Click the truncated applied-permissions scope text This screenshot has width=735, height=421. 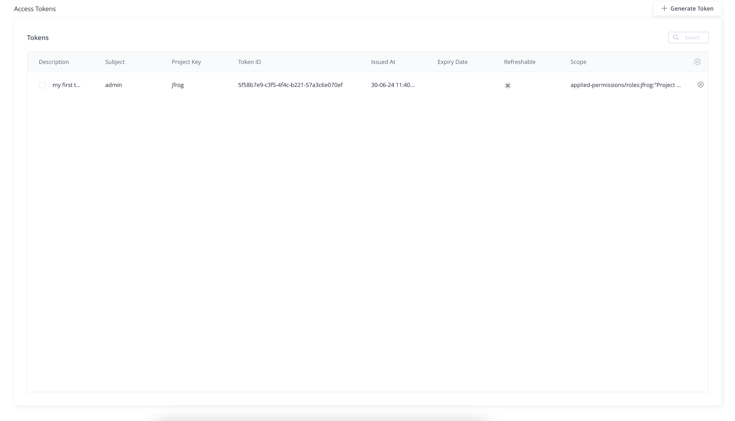click(x=625, y=85)
